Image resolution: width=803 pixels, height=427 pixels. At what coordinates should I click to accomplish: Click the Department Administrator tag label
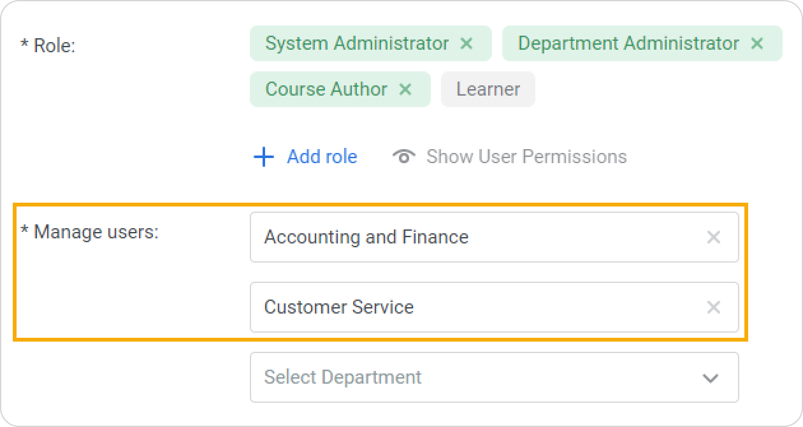[628, 43]
